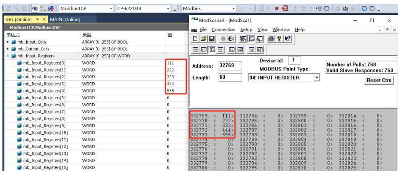Click the Device Id input field
Image resolution: width=398 pixels, height=171 pixels.
point(295,60)
